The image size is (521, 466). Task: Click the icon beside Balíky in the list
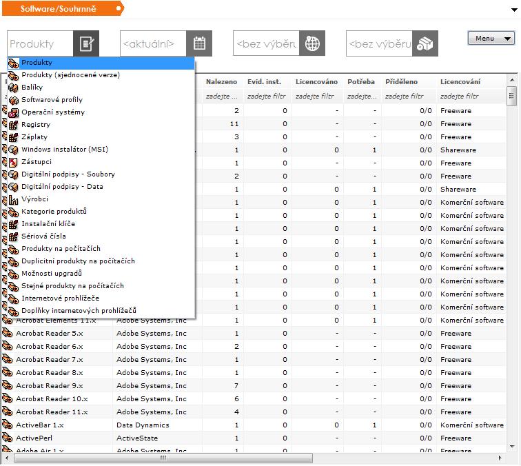click(13, 88)
